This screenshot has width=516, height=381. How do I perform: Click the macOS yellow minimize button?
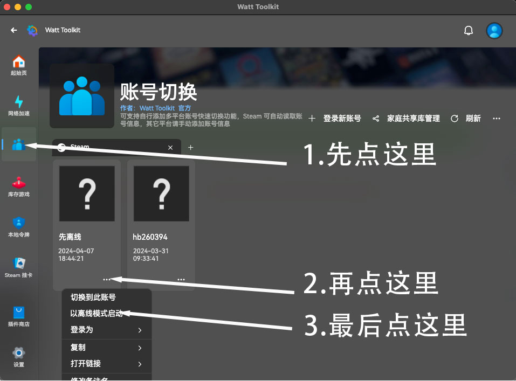pos(18,7)
